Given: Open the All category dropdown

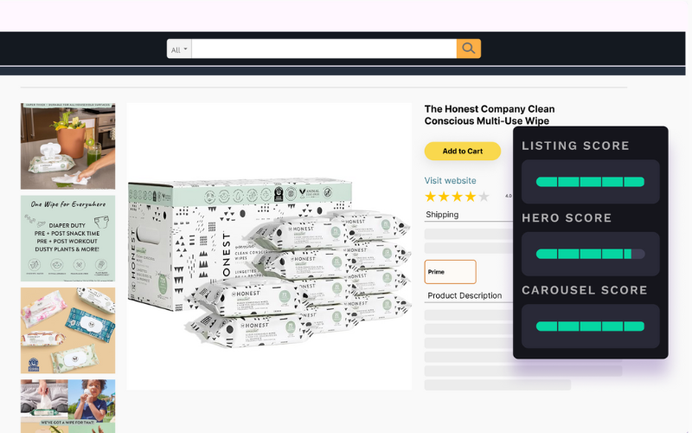Looking at the screenshot, I should point(179,49).
